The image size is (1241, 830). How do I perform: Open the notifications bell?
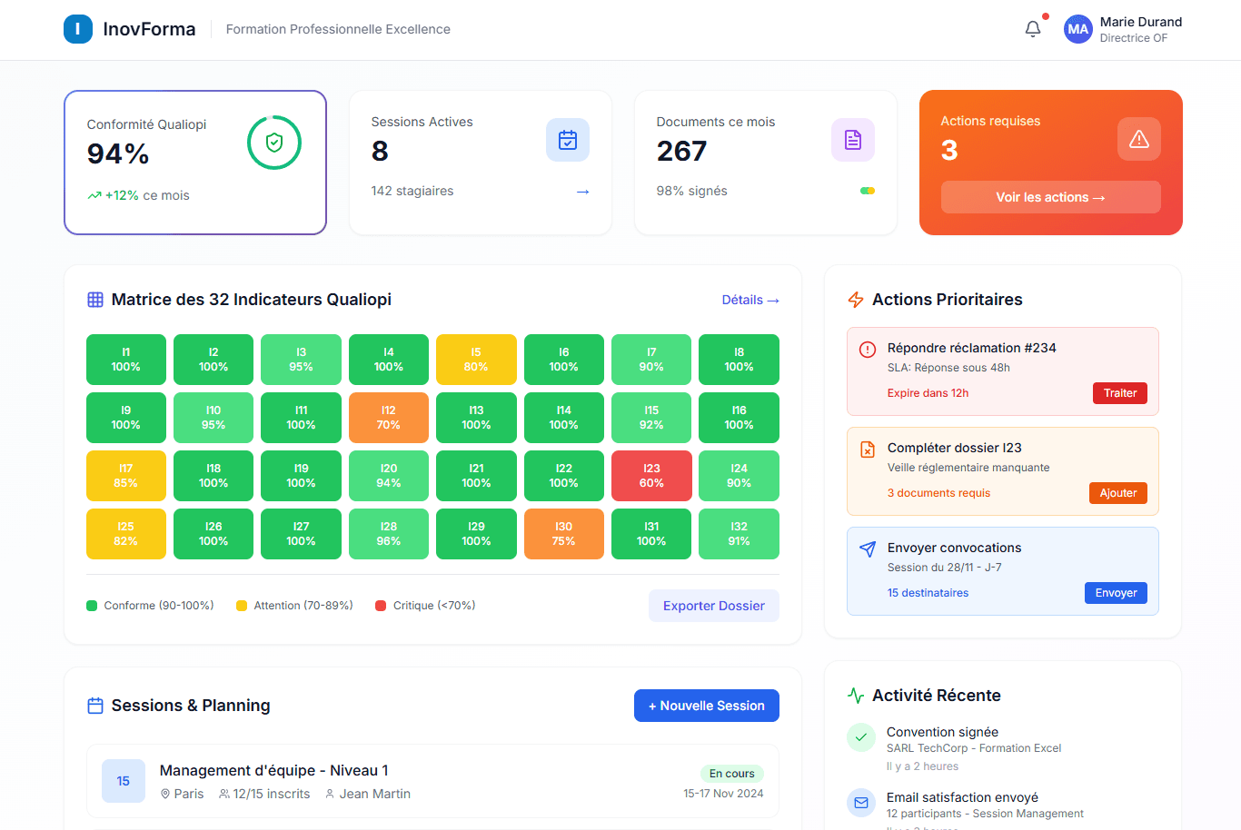[x=1033, y=29]
